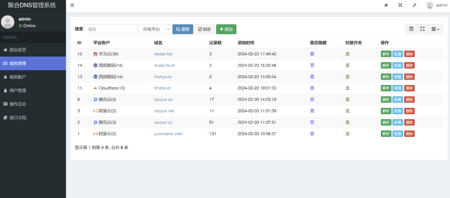Click 阿里云(2) icon in yuncname.com row
The height and width of the screenshot is (198, 450).
pos(95,134)
